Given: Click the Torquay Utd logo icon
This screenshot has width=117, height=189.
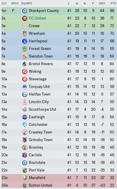Looking at the screenshot, I should coord(25,87).
